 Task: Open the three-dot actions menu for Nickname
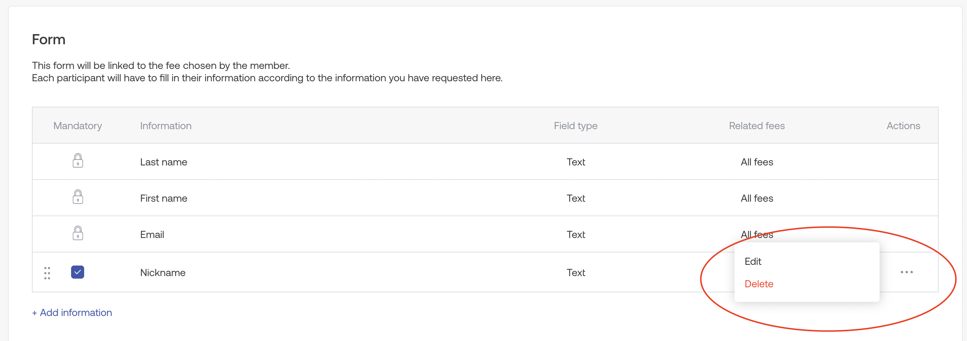point(906,272)
